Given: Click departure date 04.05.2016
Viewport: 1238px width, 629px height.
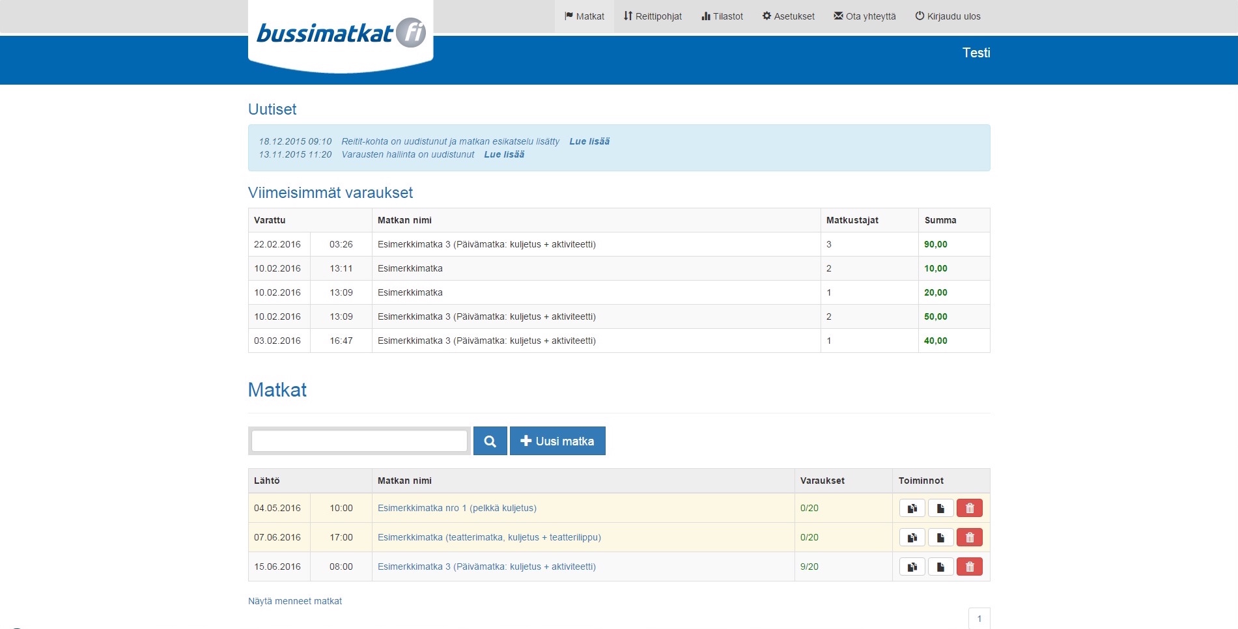Looking at the screenshot, I should click(x=277, y=508).
